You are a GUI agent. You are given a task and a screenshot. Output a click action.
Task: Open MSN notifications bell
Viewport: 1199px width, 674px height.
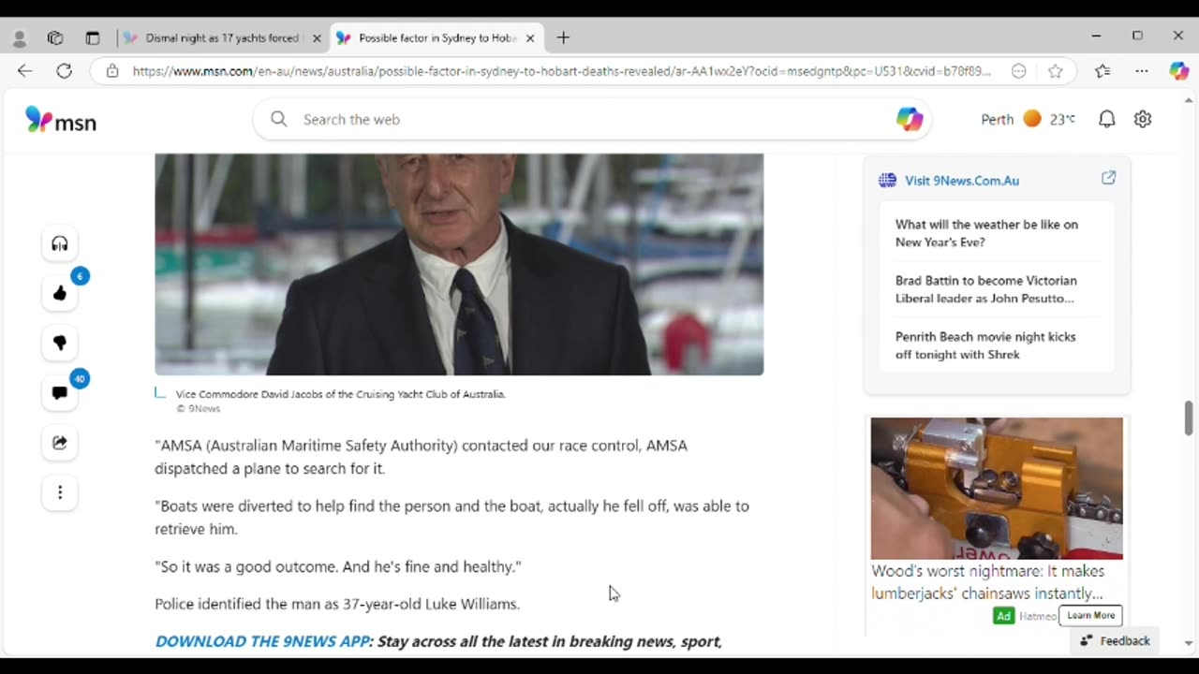(x=1106, y=119)
